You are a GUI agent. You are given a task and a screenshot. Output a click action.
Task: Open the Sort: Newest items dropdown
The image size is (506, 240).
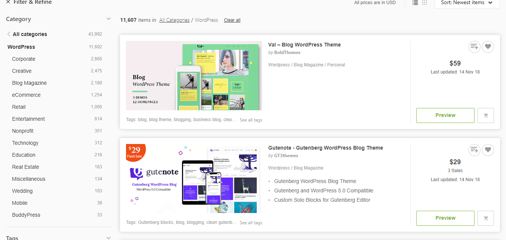(467, 3)
